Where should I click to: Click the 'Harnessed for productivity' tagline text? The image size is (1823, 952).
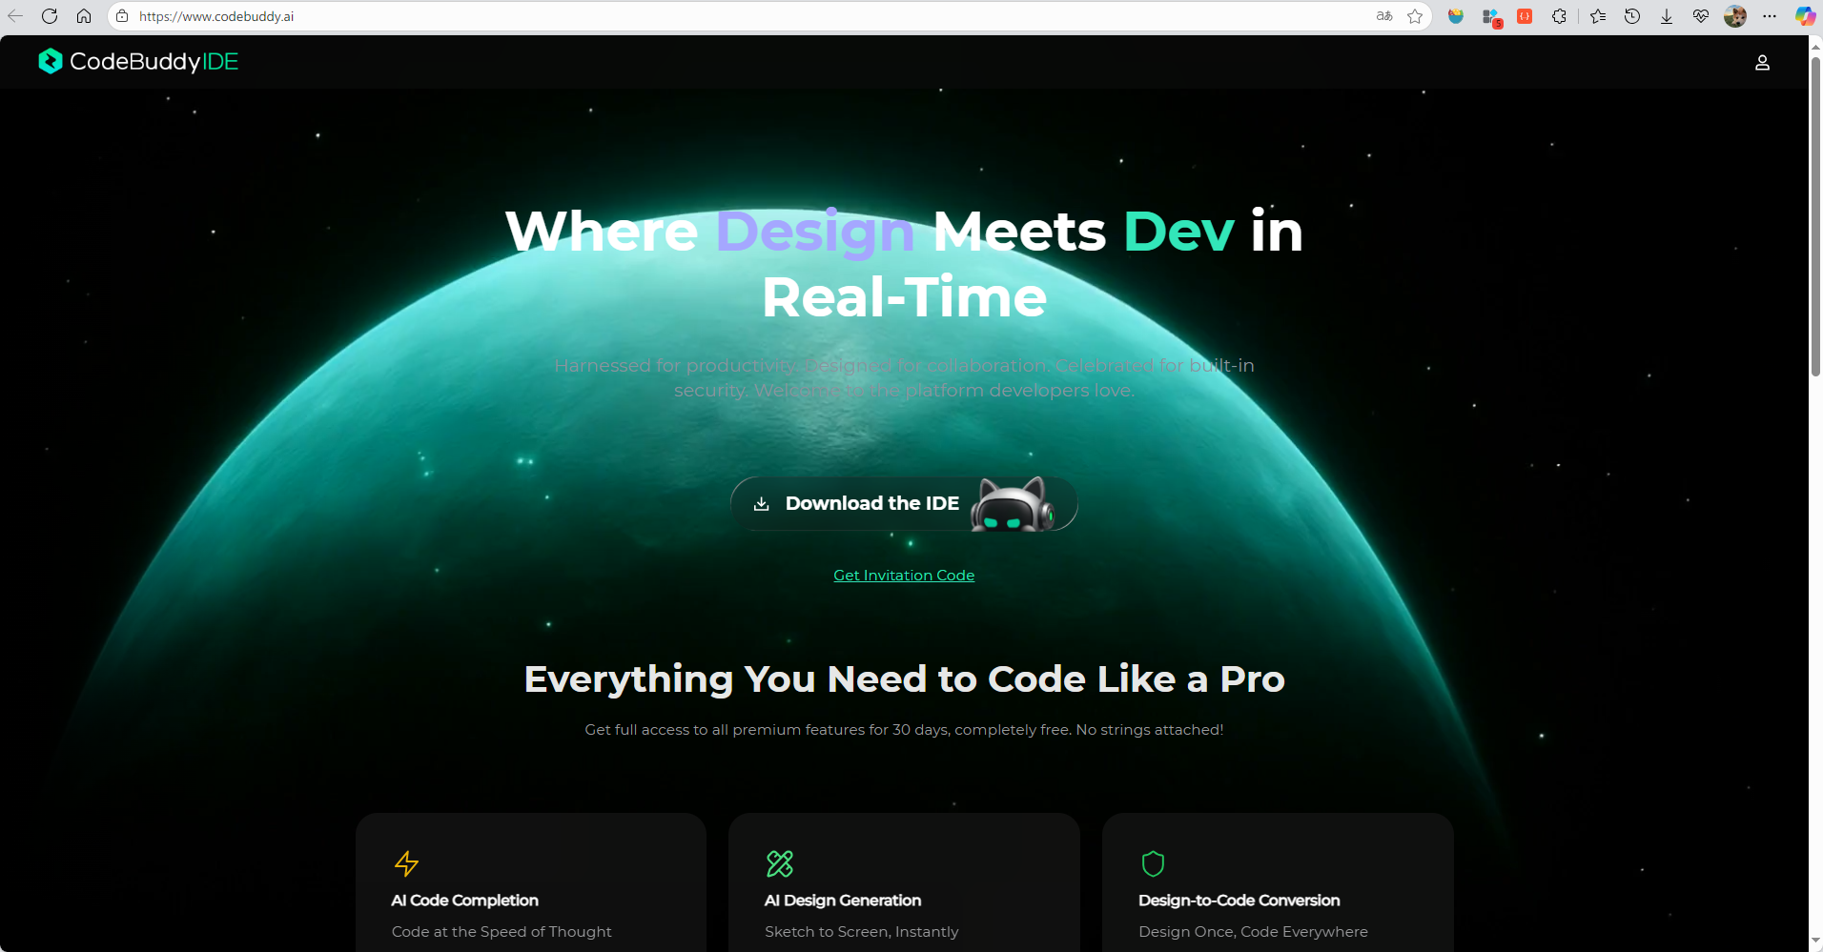(905, 378)
